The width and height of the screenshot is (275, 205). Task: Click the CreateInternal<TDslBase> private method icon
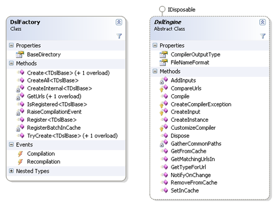pyautogui.click(x=20, y=88)
